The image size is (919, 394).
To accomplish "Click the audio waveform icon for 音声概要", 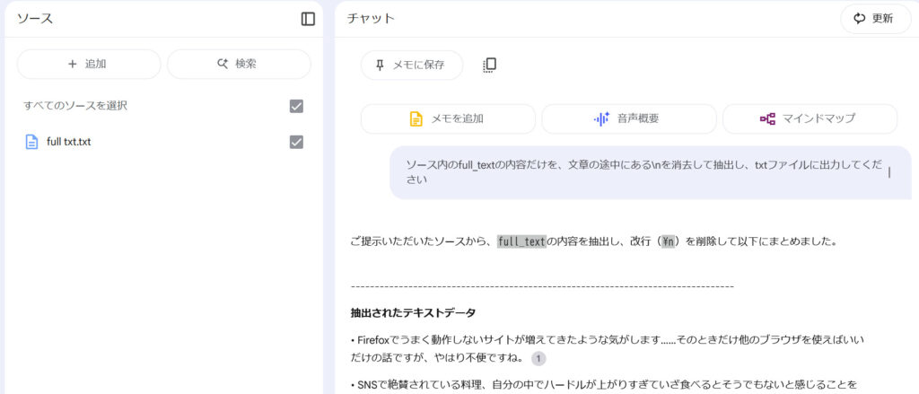I will (x=601, y=119).
